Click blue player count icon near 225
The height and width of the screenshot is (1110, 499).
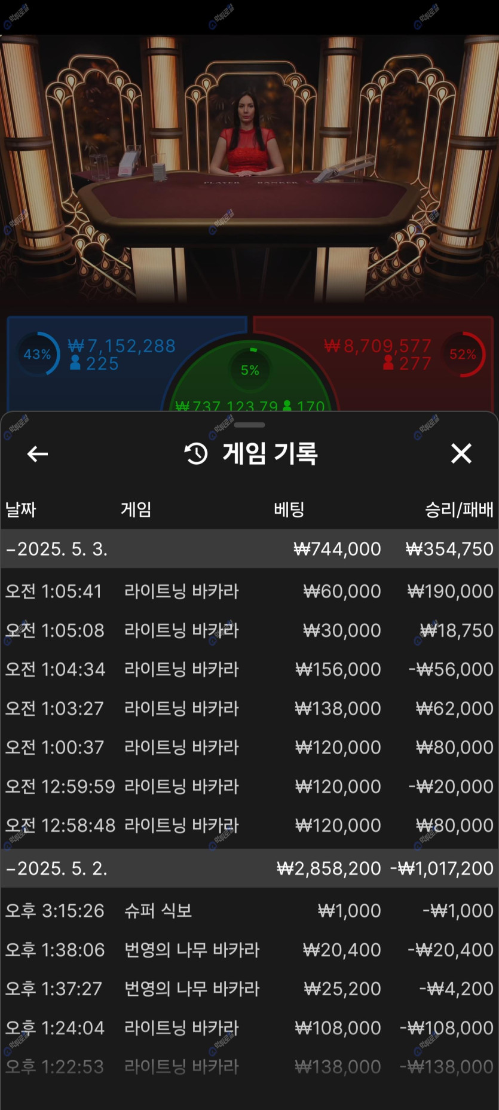coord(75,363)
